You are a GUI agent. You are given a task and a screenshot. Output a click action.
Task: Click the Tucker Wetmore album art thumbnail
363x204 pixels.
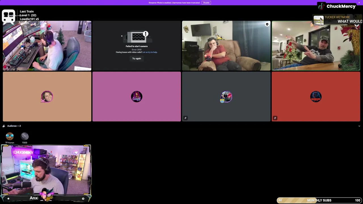(x=318, y=20)
